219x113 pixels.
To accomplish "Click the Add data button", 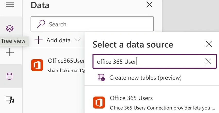I will click(x=57, y=40).
